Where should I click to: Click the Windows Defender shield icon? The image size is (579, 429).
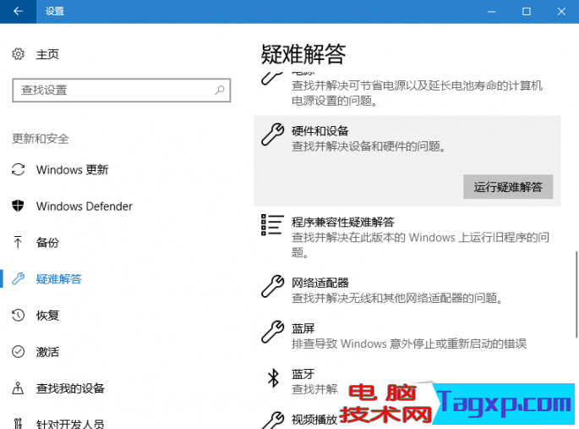[18, 206]
